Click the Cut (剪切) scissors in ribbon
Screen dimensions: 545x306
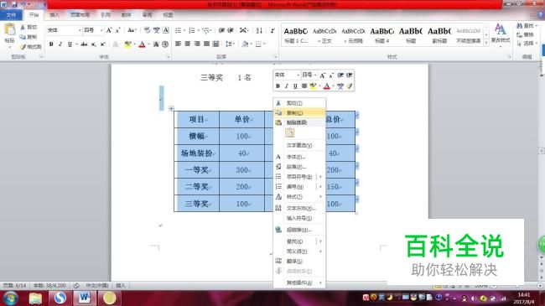(23, 27)
